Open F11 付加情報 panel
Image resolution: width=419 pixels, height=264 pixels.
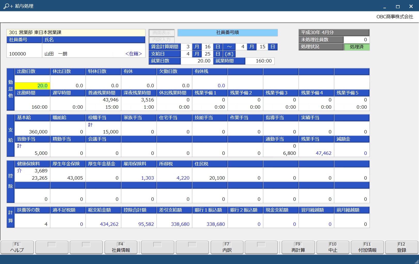coord(367,247)
